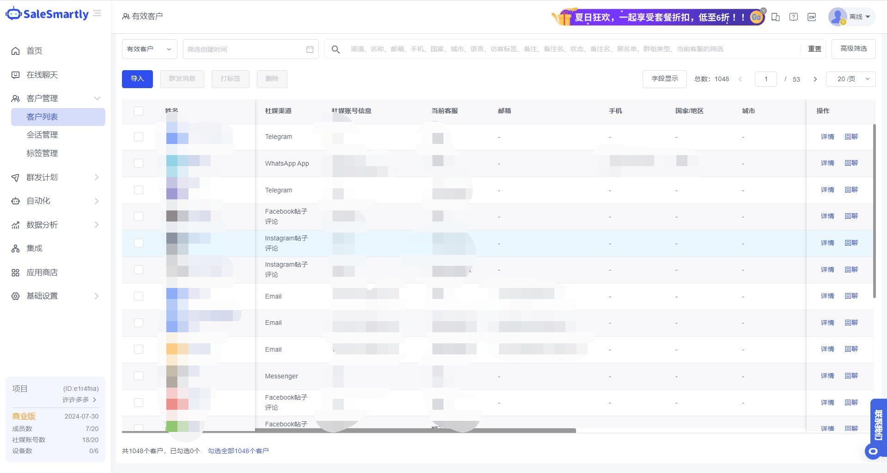
Task: Open 集成 menu item
Action: pyautogui.click(x=34, y=249)
